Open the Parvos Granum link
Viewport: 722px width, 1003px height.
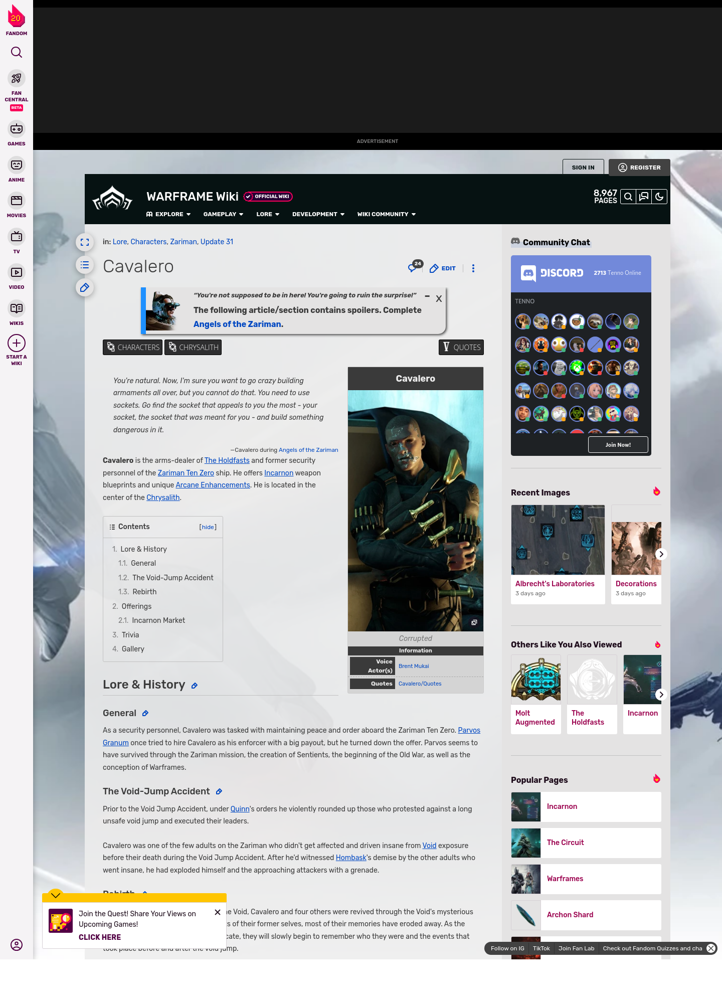469,730
